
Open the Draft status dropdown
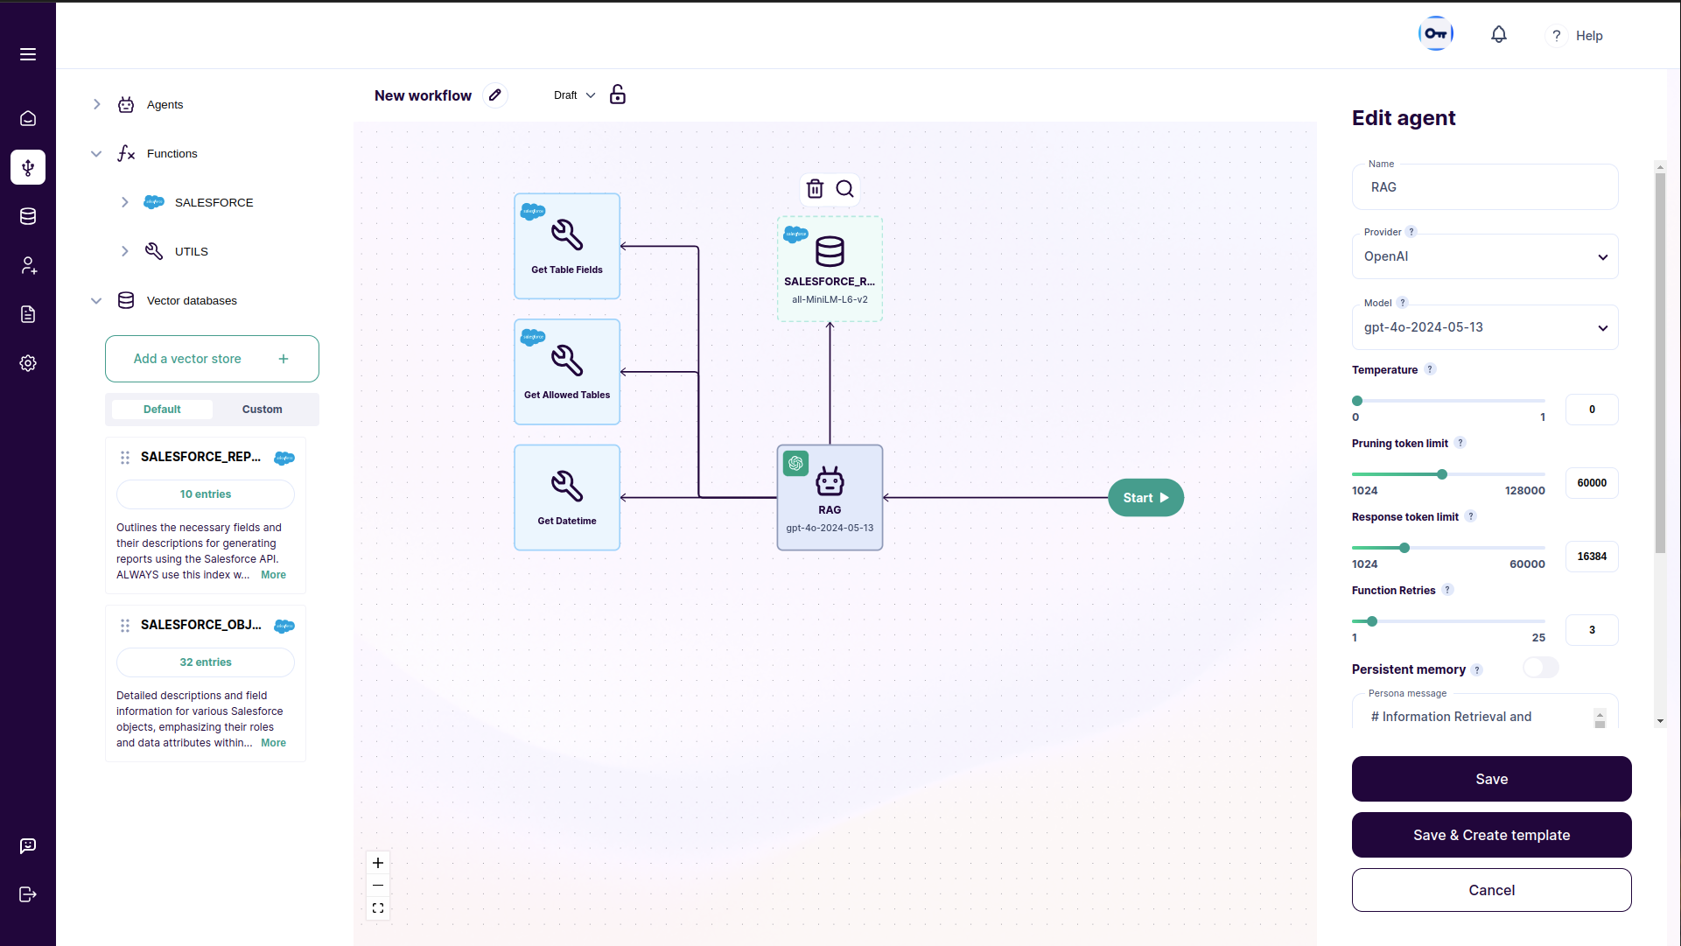point(574,95)
